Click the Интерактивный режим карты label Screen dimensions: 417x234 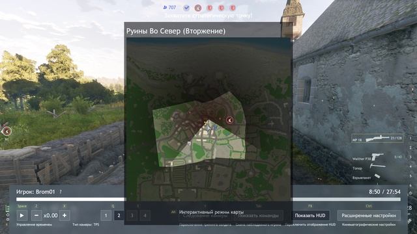(x=211, y=213)
